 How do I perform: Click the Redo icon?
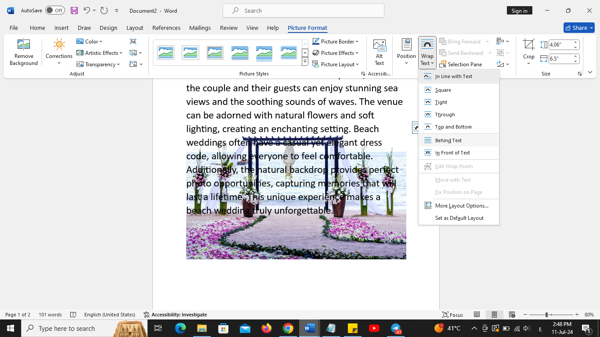pos(104,11)
